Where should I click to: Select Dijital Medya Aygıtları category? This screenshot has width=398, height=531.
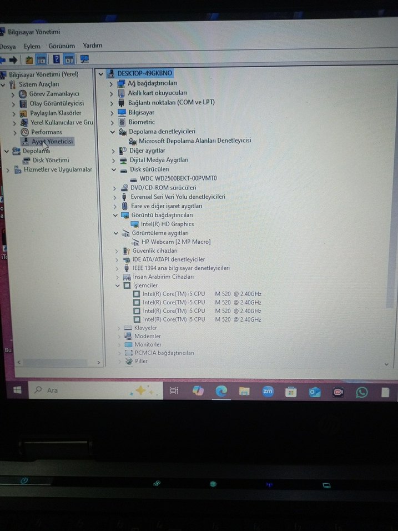pyautogui.click(x=159, y=160)
